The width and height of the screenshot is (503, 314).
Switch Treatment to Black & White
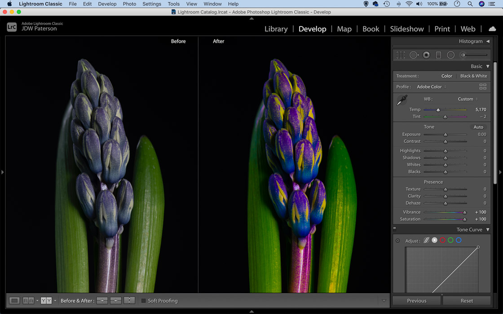[473, 76]
